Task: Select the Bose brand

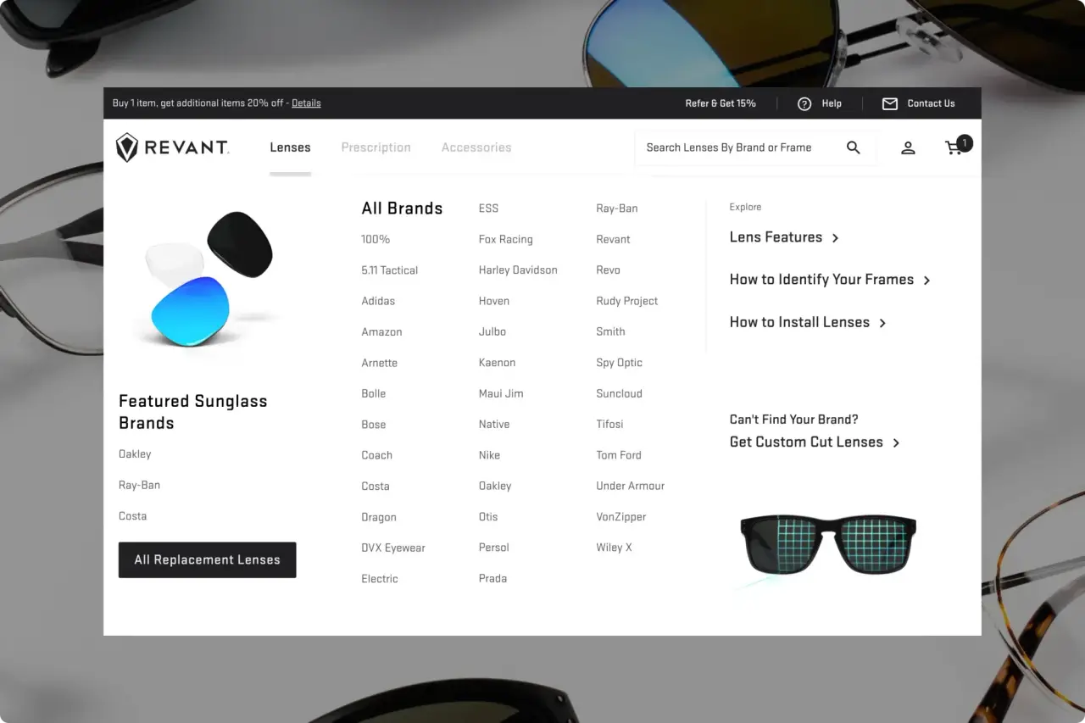Action: [373, 425]
